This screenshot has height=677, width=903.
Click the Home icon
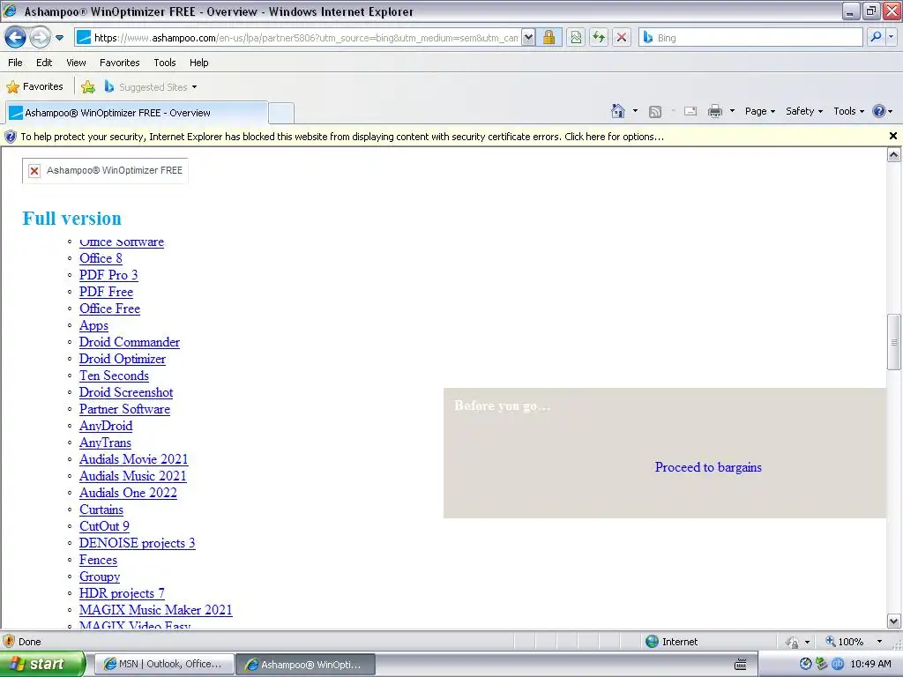(x=618, y=111)
